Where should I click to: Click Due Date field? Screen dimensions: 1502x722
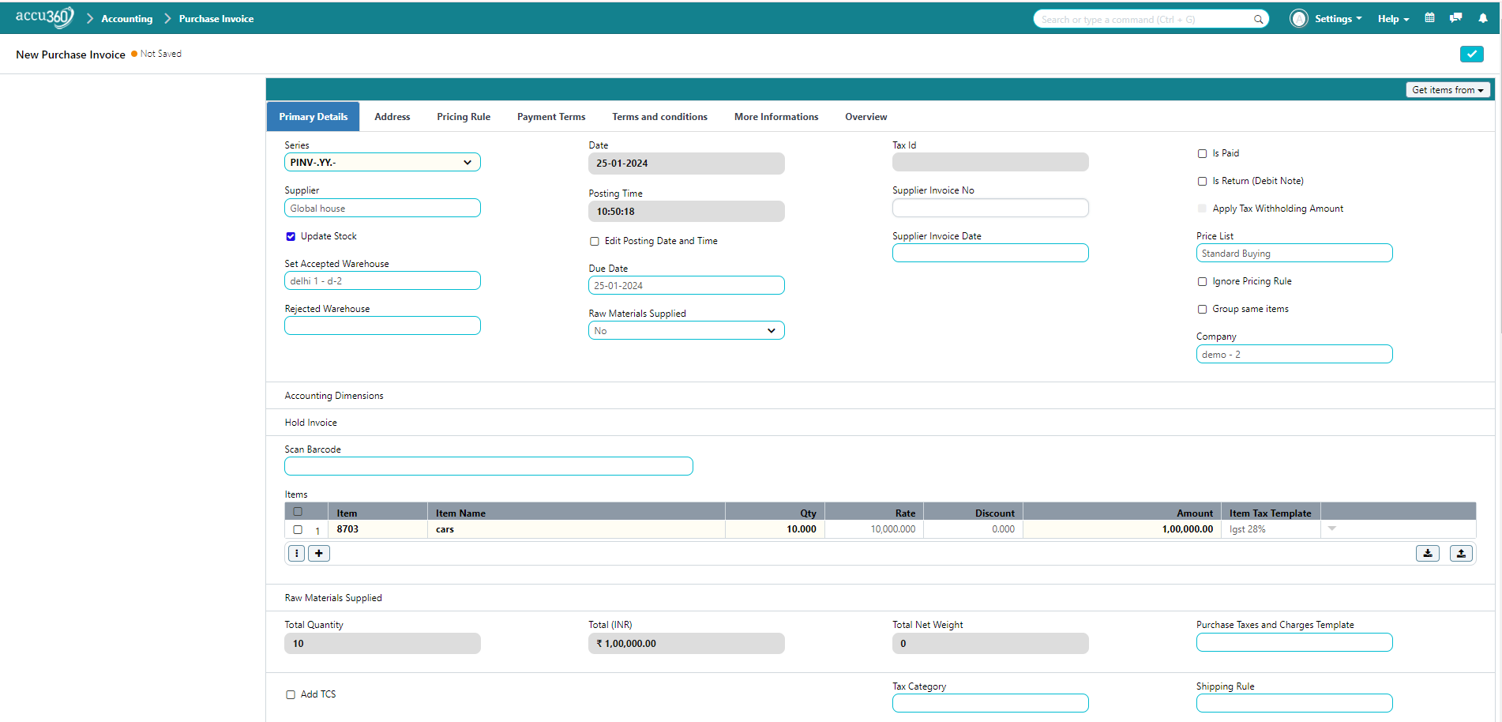click(686, 285)
